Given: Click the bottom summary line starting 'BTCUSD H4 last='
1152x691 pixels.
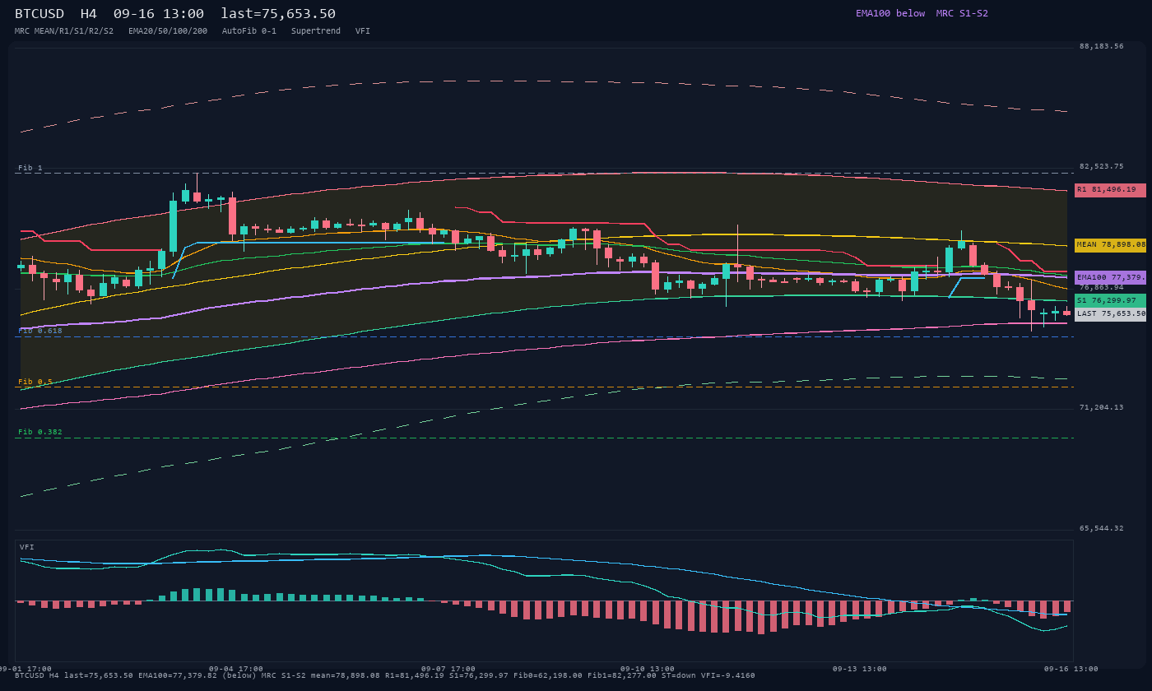Looking at the screenshot, I should (x=385, y=675).
